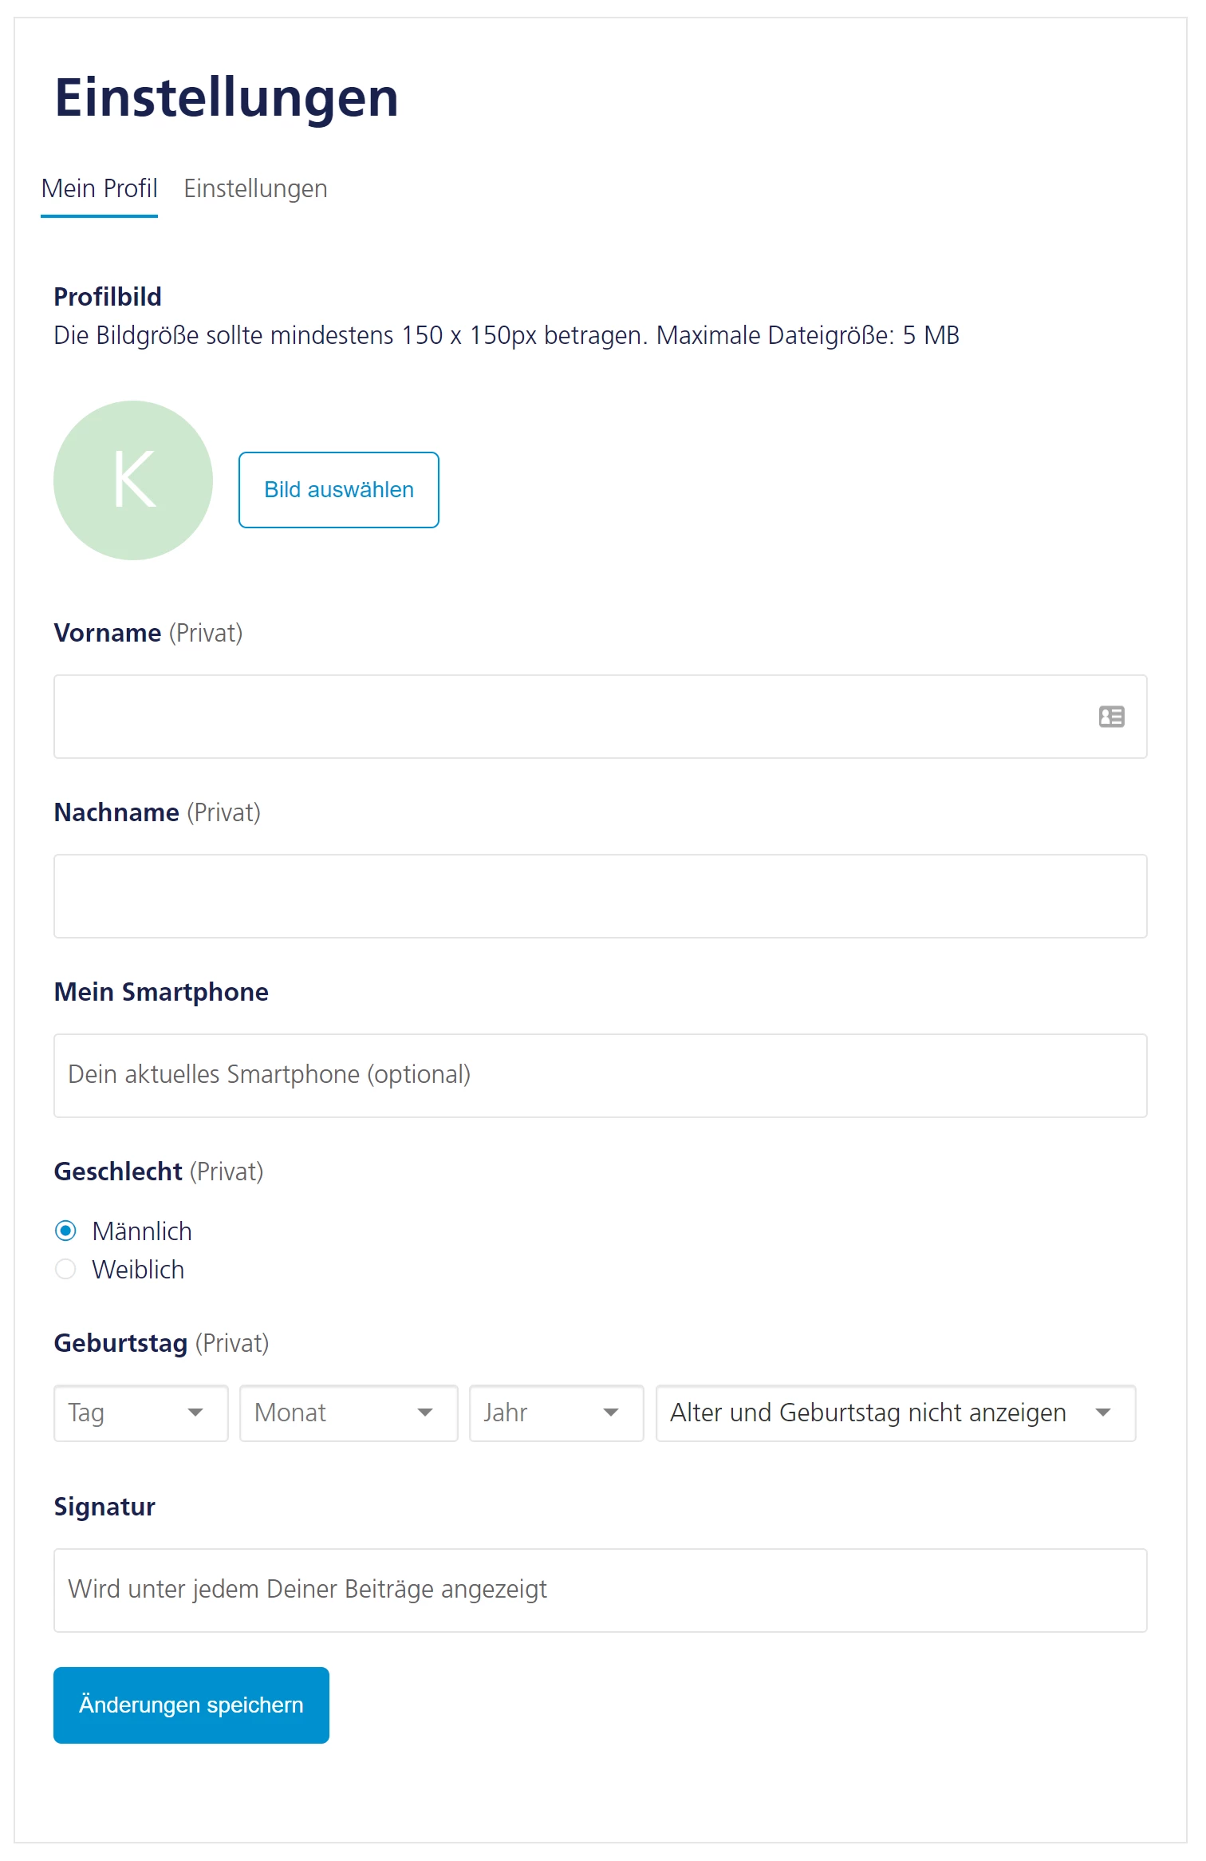
Task: Focus the Nachname input field
Action: click(600, 895)
